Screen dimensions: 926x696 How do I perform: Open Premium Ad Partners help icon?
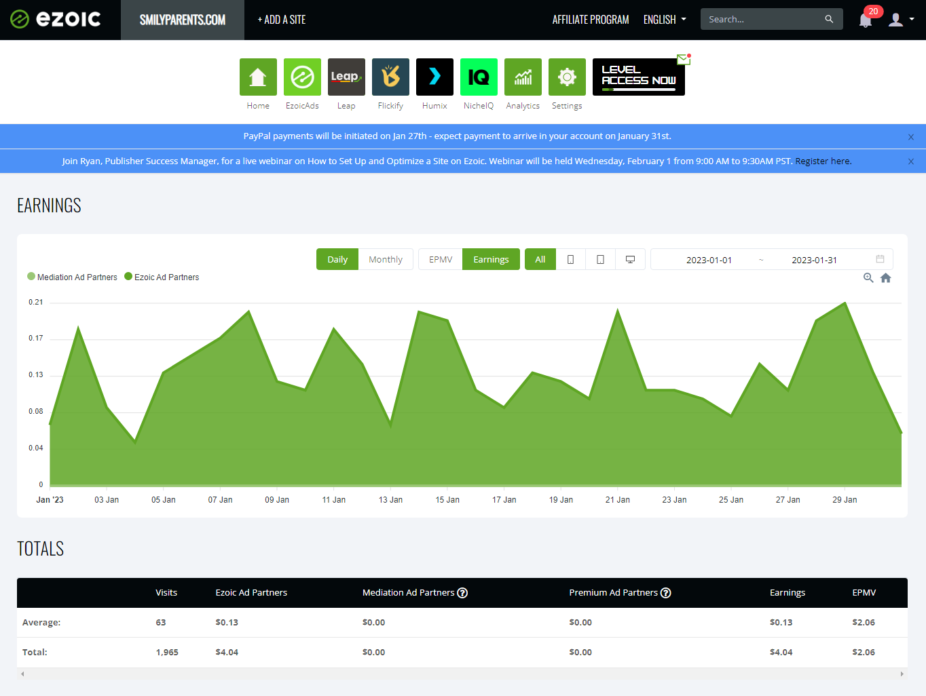coord(666,593)
